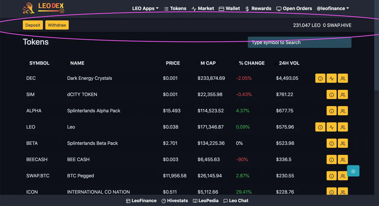The image size is (379, 206).
Task: Click the $11,956.58 price value
Action: [175, 176]
